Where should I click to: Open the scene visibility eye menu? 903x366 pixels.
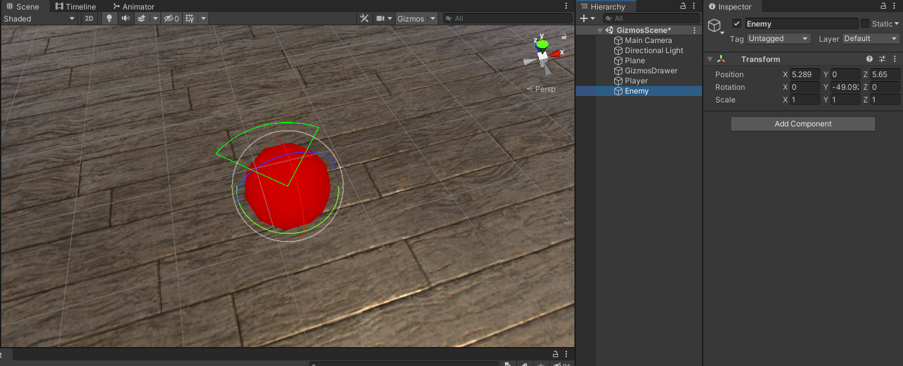169,18
